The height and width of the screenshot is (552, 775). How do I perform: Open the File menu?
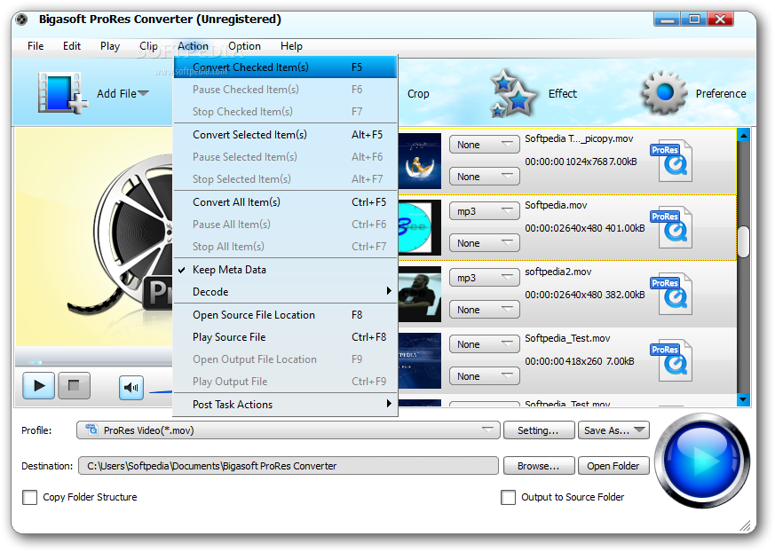[x=36, y=46]
